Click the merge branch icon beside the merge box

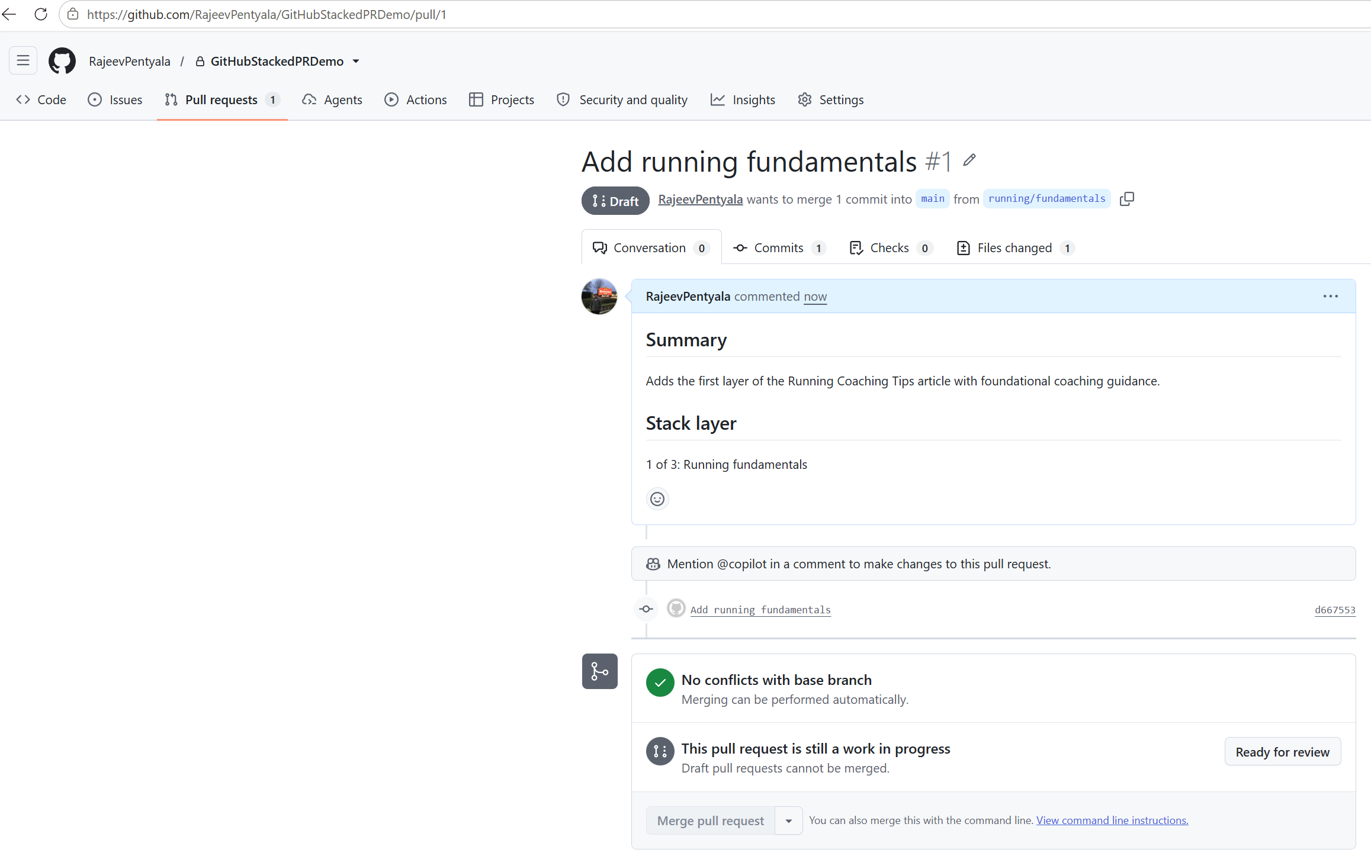click(x=599, y=671)
